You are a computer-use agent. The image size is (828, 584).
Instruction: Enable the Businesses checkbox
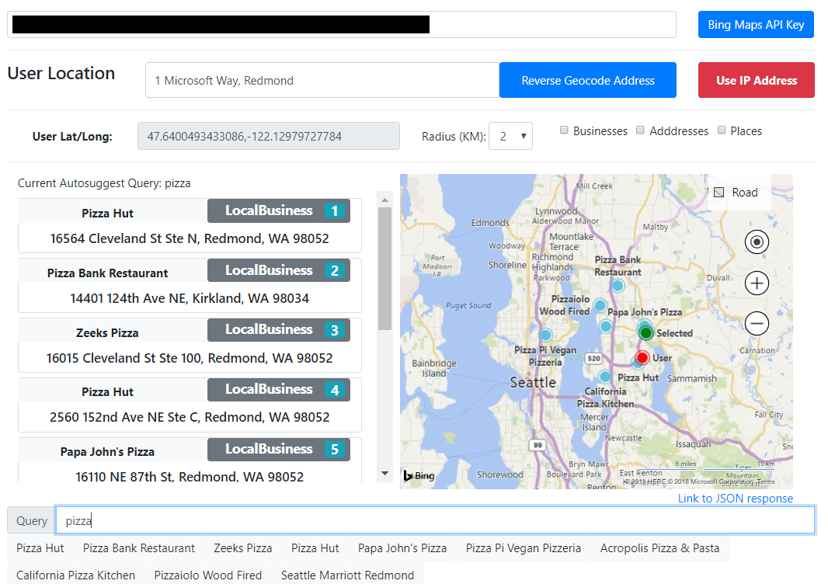click(x=564, y=130)
